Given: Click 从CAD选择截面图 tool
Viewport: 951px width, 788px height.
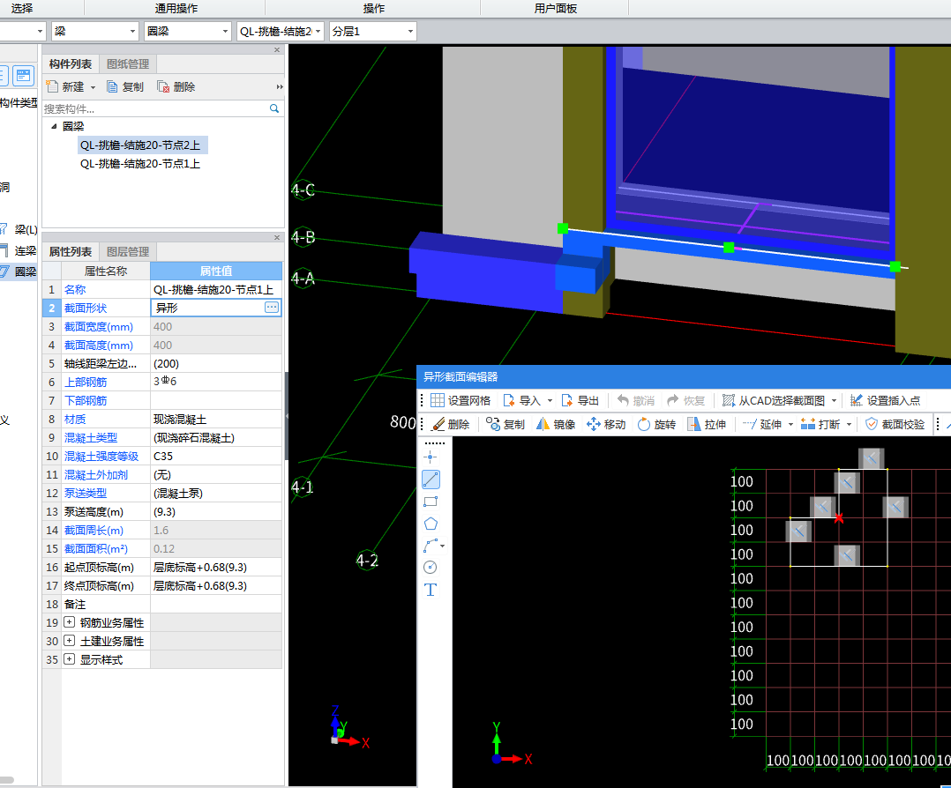Looking at the screenshot, I should pos(774,401).
